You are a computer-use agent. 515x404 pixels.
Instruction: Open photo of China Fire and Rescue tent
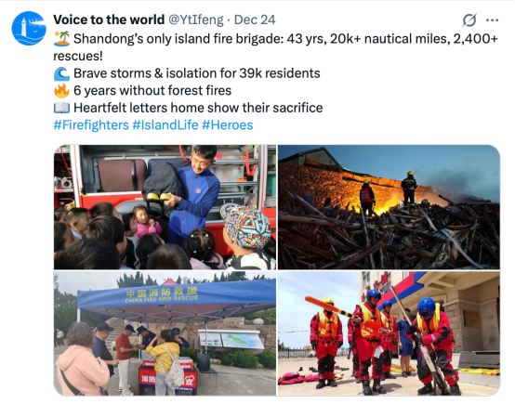[x=165, y=333]
